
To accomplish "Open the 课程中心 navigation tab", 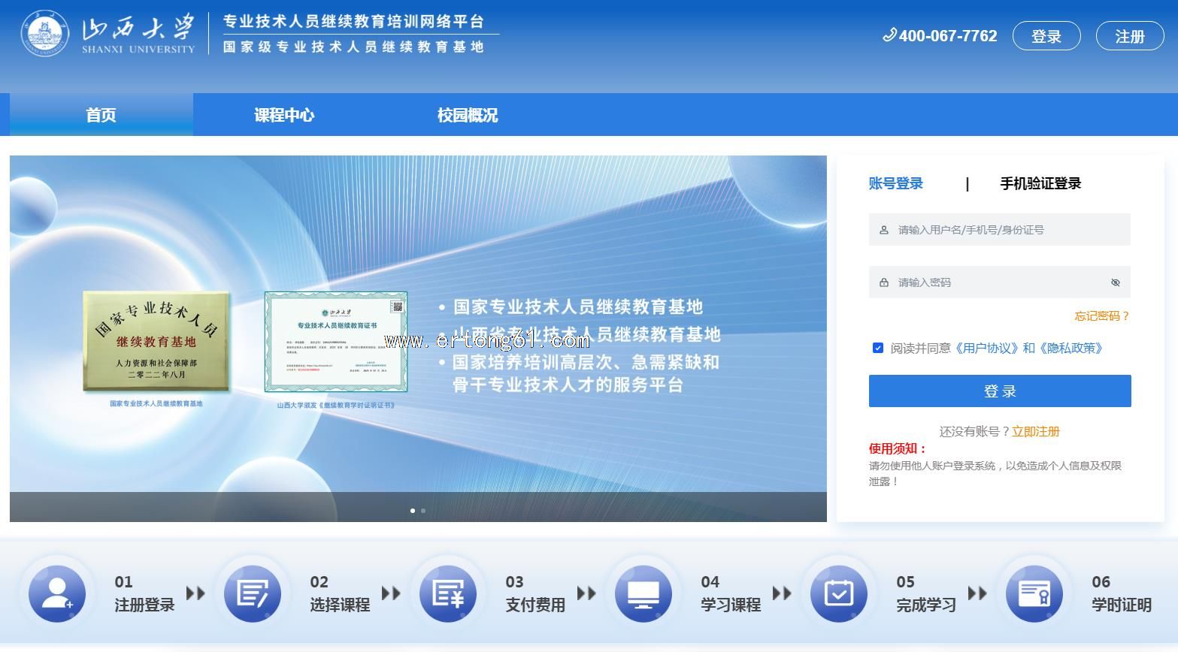I will (284, 115).
